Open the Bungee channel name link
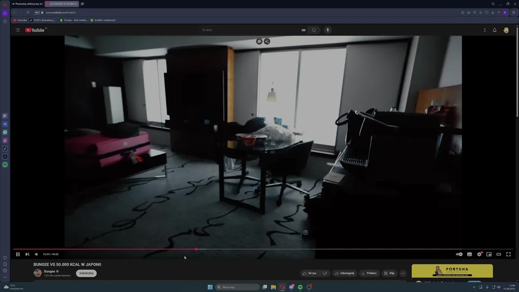519x292 pixels. (49, 271)
